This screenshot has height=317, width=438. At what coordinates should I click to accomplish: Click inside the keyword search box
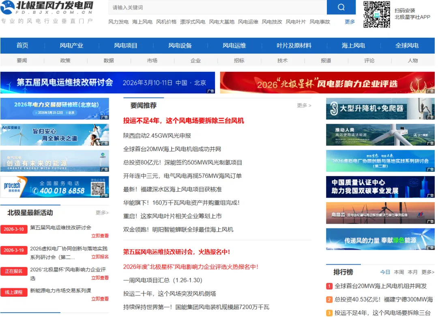coord(218,7)
